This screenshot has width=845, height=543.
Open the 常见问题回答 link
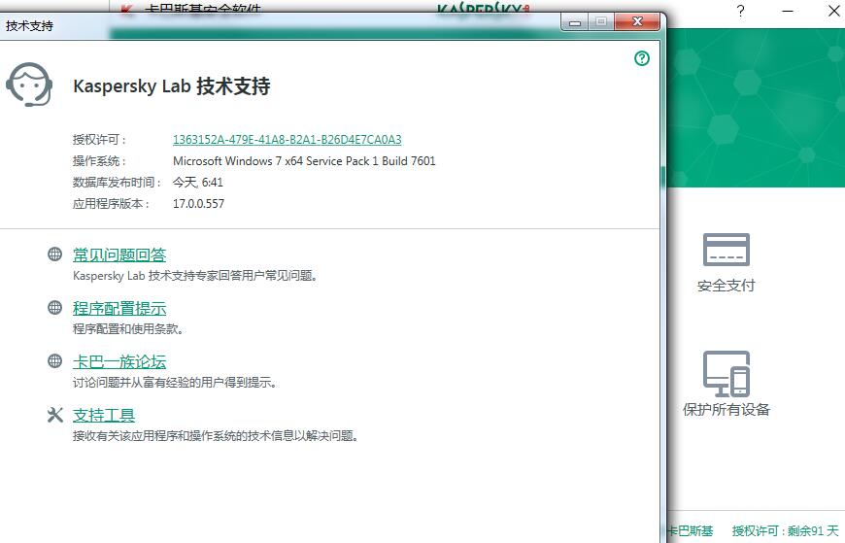point(119,255)
